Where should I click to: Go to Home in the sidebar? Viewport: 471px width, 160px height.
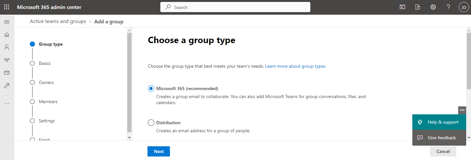[x=7, y=34]
